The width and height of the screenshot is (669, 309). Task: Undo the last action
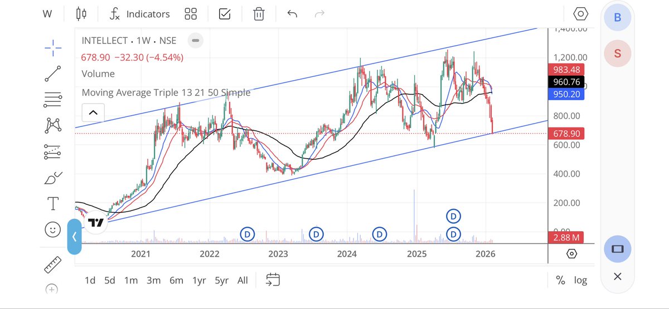(x=293, y=13)
